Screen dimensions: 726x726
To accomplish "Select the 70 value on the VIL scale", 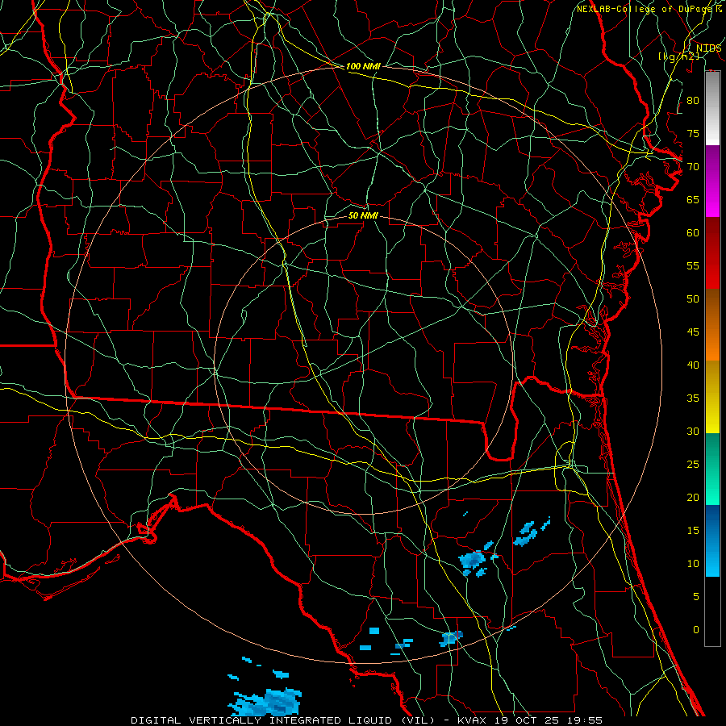I will click(x=693, y=167).
